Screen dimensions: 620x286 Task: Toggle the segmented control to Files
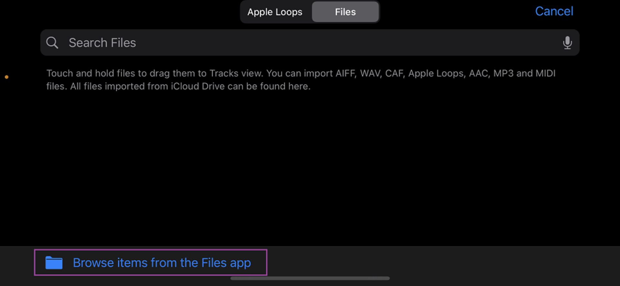[345, 12]
